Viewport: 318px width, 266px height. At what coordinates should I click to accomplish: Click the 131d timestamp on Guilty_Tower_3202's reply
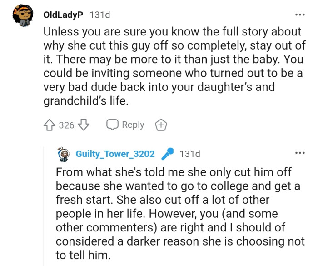point(190,154)
